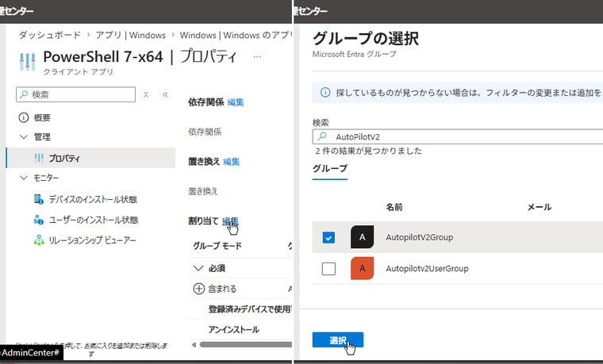603x364 pixels.
Task: Sort by 名前 column header
Action: pos(394,207)
